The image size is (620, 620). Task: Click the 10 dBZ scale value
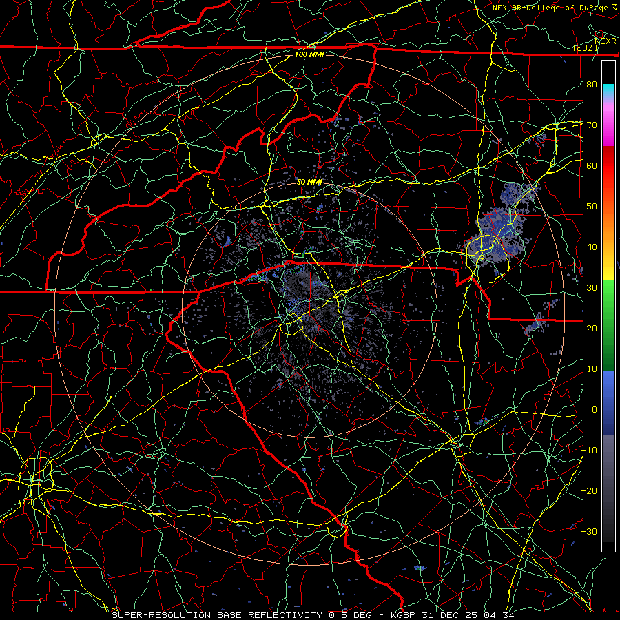(592, 369)
